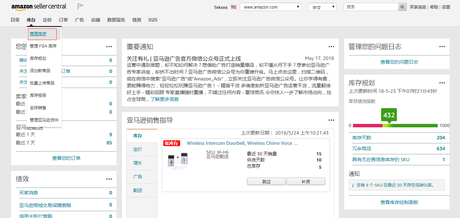Open the 订单 menu
460x218 pixels.
(x=63, y=20)
